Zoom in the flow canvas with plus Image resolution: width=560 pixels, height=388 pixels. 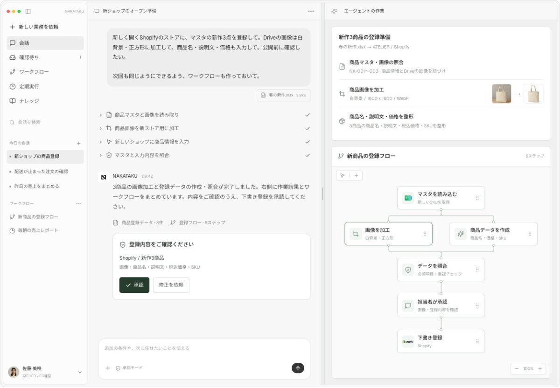click(540, 368)
